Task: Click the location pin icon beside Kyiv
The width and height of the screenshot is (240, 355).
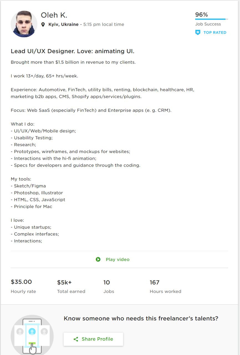Action: click(x=43, y=24)
